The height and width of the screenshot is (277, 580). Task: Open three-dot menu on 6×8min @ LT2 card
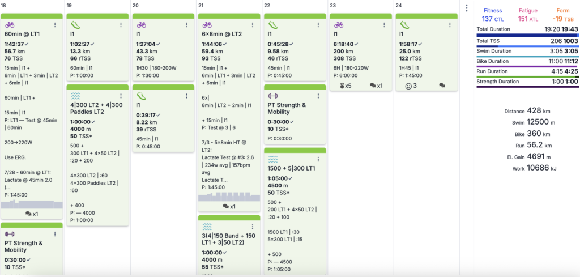tap(252, 25)
